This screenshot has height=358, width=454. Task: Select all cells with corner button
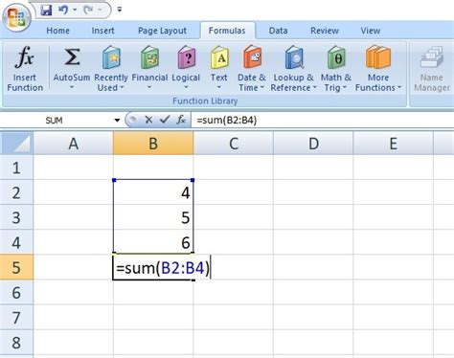17,144
